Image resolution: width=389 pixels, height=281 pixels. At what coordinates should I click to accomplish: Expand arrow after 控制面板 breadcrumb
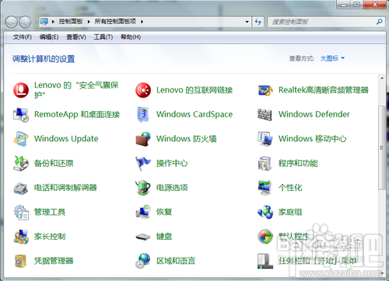[89, 22]
